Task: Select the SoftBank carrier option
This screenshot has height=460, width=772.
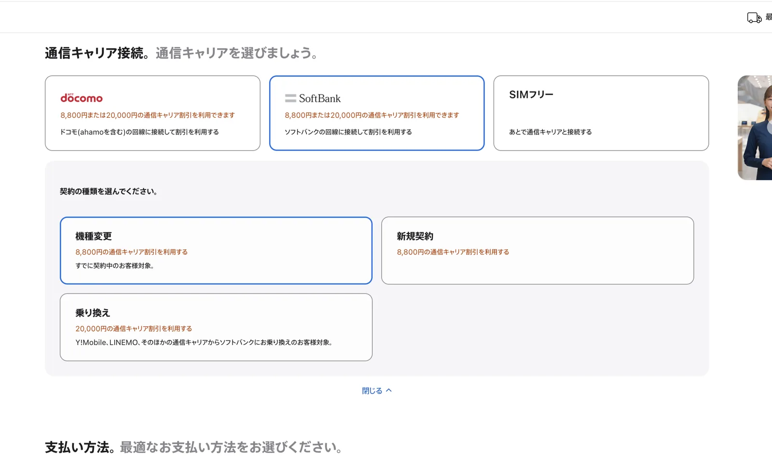Action: pyautogui.click(x=377, y=113)
